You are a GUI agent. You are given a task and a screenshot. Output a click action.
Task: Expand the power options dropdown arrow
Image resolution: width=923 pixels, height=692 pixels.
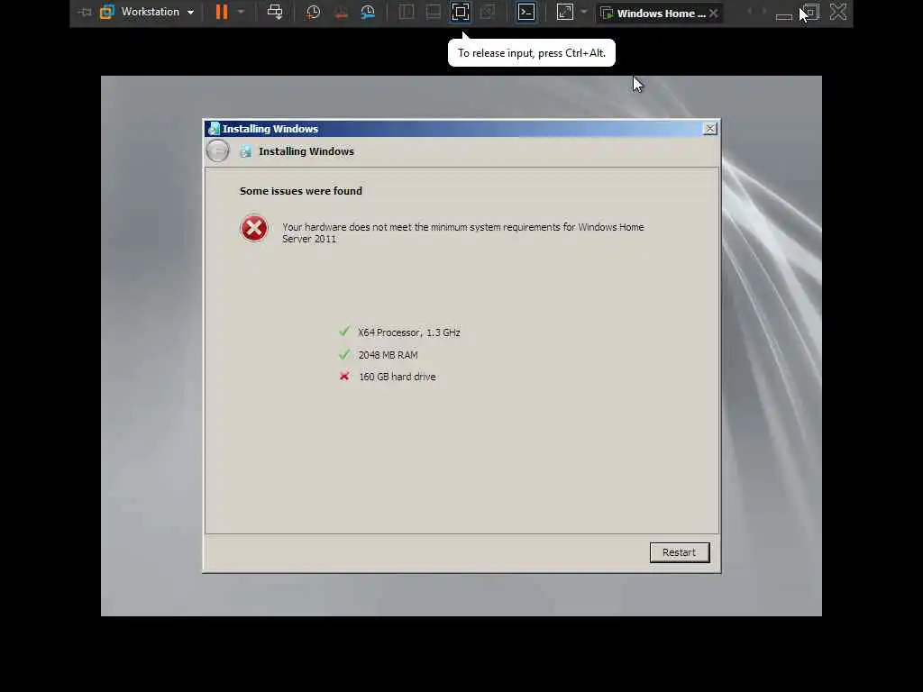pyautogui.click(x=241, y=12)
